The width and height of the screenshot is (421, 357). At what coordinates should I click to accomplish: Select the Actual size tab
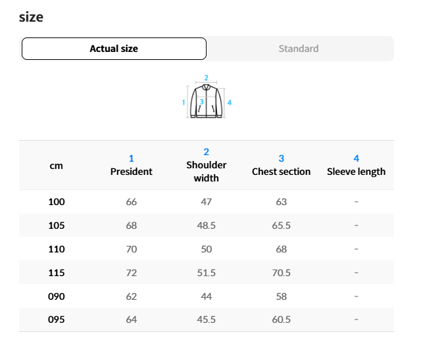click(x=114, y=49)
